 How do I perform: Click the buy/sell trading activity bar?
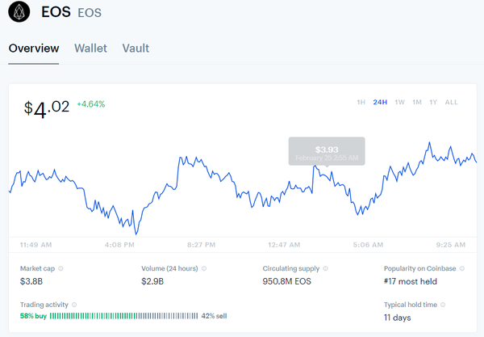pos(123,316)
